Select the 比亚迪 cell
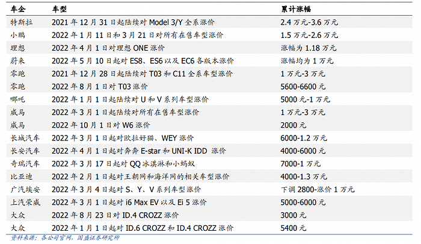 pyautogui.click(x=22, y=177)
